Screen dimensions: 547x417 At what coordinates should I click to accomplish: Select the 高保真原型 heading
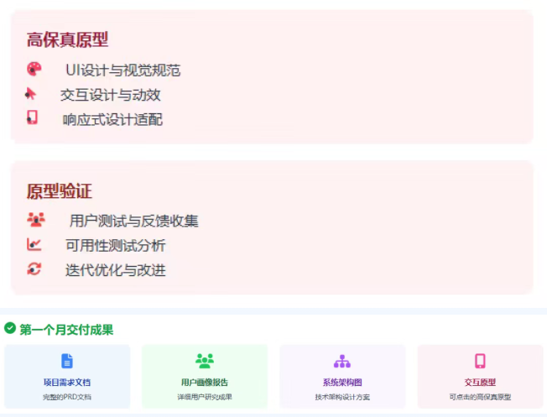[67, 40]
